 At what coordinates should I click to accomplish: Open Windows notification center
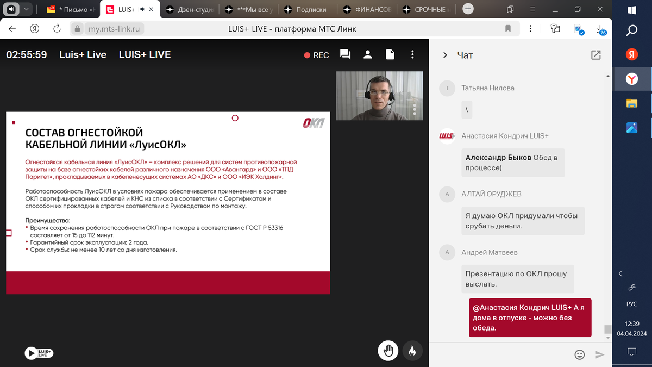(x=632, y=351)
